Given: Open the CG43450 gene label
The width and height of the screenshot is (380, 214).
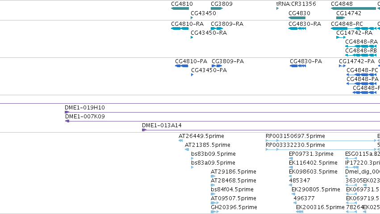Looking at the screenshot, I should coord(203,13).
